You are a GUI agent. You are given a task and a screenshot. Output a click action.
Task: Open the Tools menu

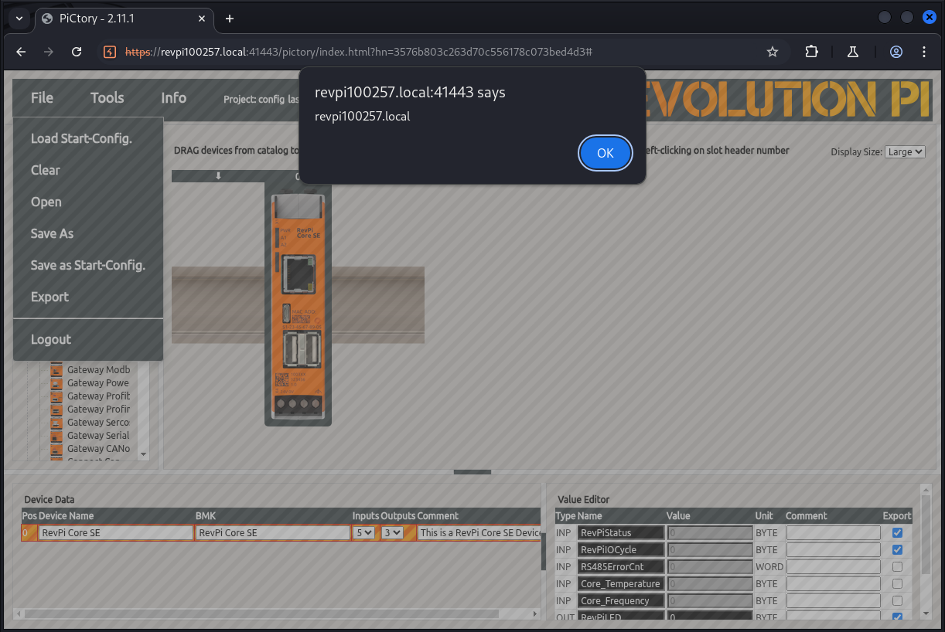coord(107,97)
